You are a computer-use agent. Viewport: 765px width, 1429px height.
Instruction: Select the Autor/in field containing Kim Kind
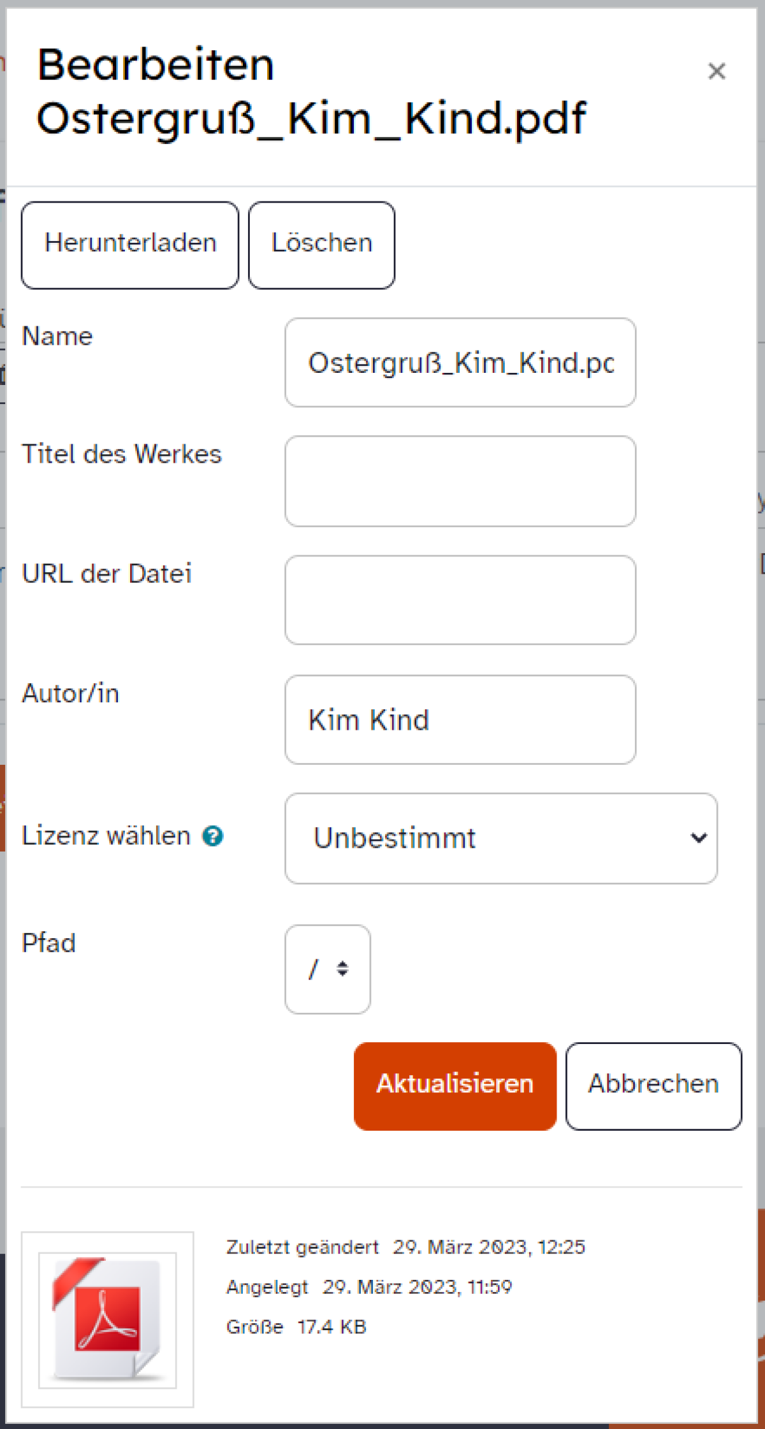coord(460,720)
